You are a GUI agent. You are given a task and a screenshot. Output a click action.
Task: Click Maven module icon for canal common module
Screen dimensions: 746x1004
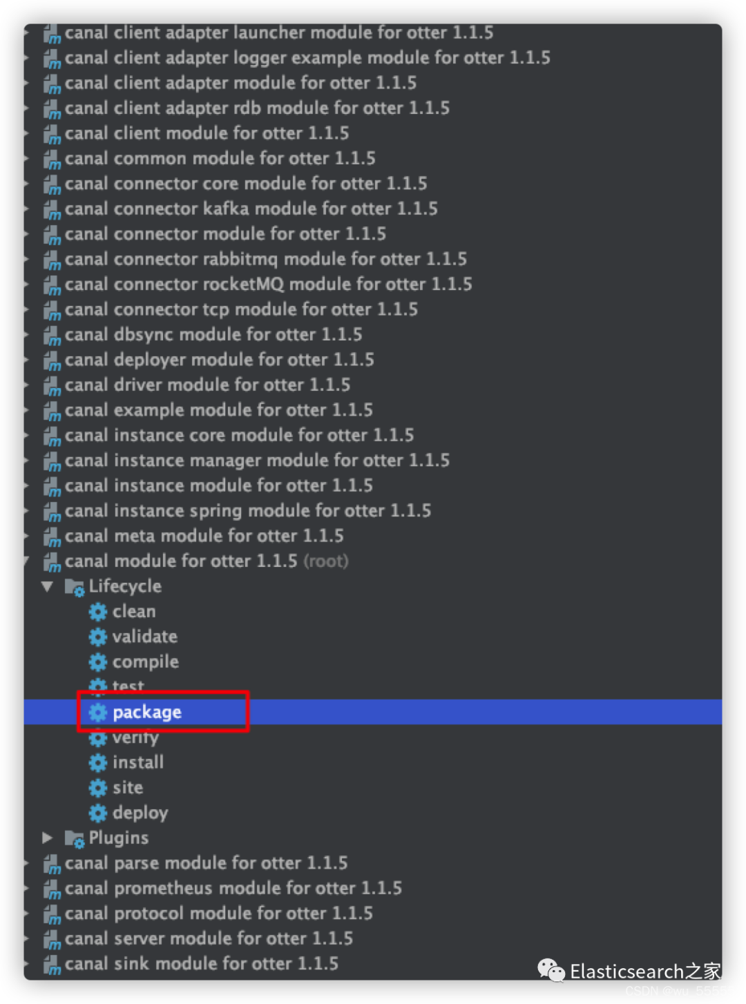point(52,160)
